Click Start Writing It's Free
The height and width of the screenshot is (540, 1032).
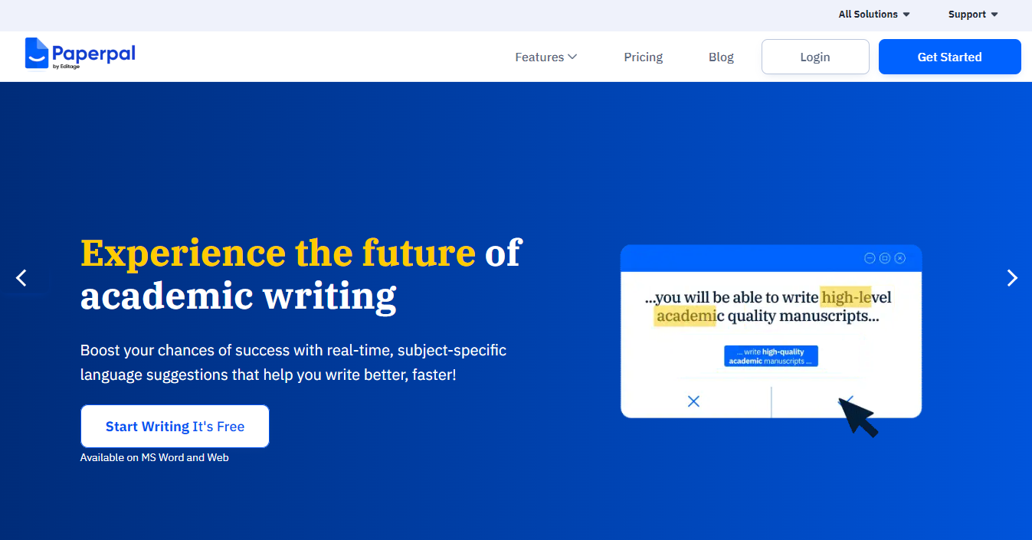175,427
